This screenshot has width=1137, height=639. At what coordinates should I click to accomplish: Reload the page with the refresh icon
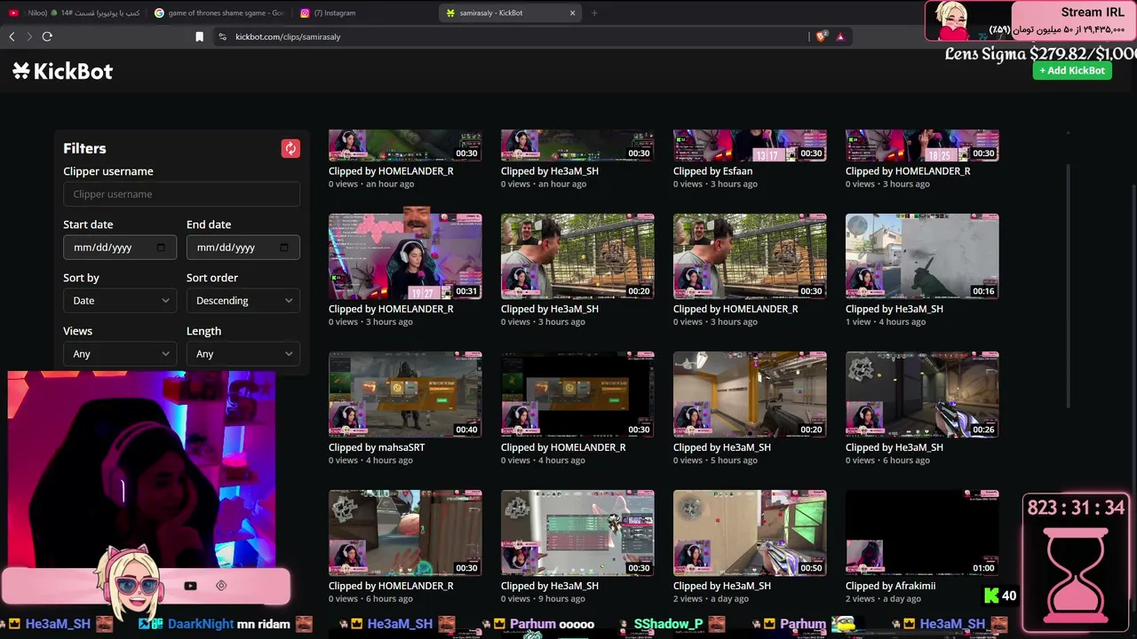tap(47, 36)
